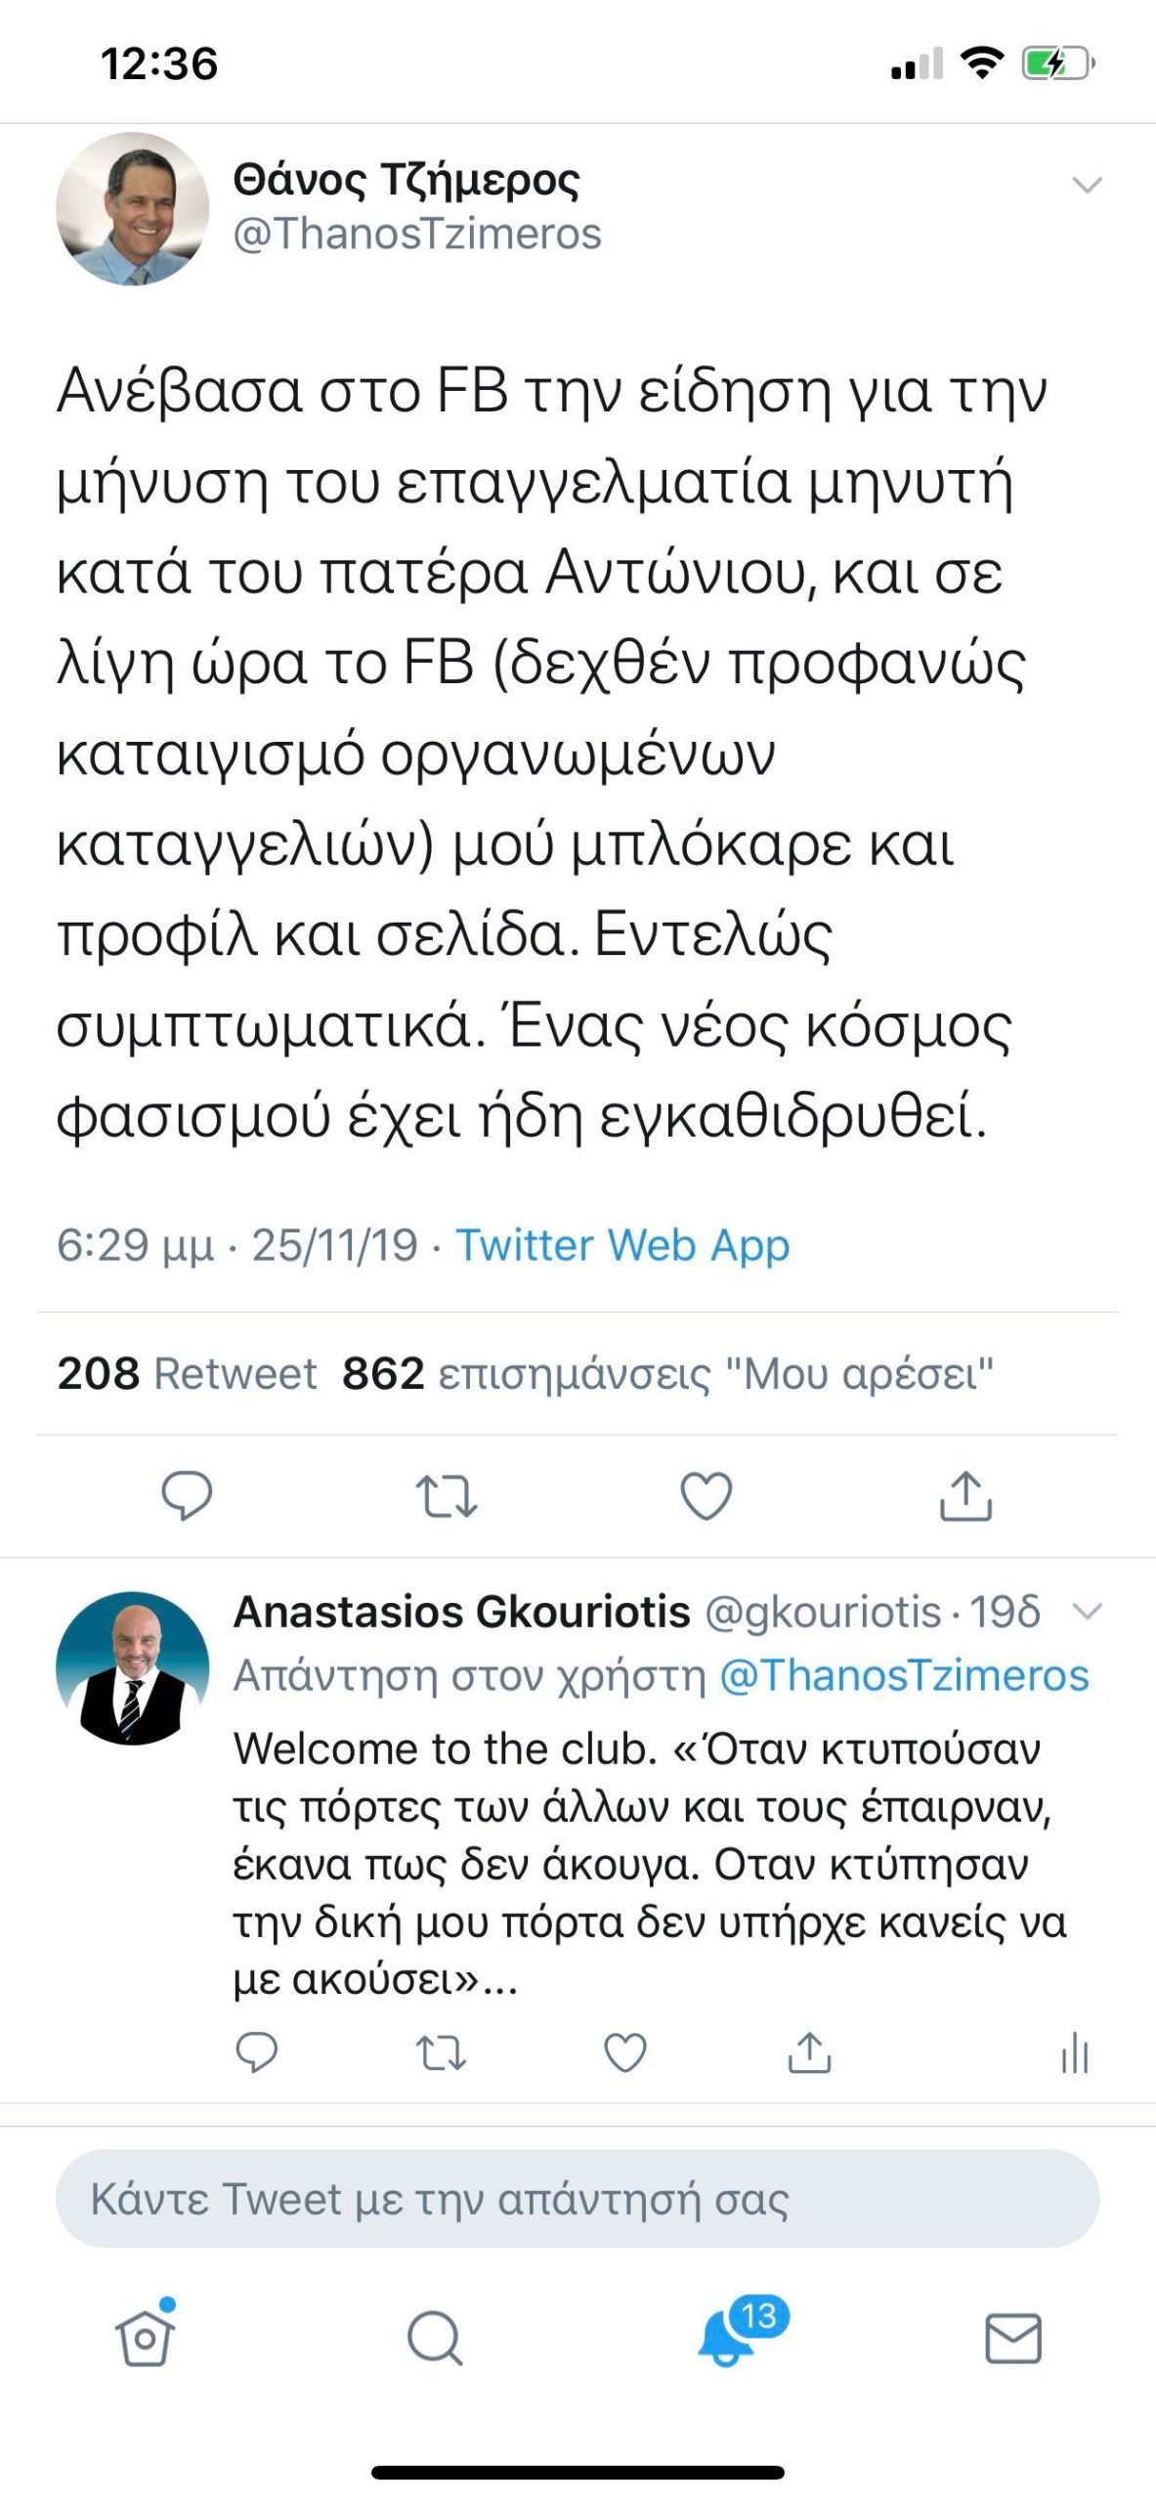This screenshot has width=1156, height=2502.
Task: Open the main tweet options chevron
Action: coord(1087,185)
